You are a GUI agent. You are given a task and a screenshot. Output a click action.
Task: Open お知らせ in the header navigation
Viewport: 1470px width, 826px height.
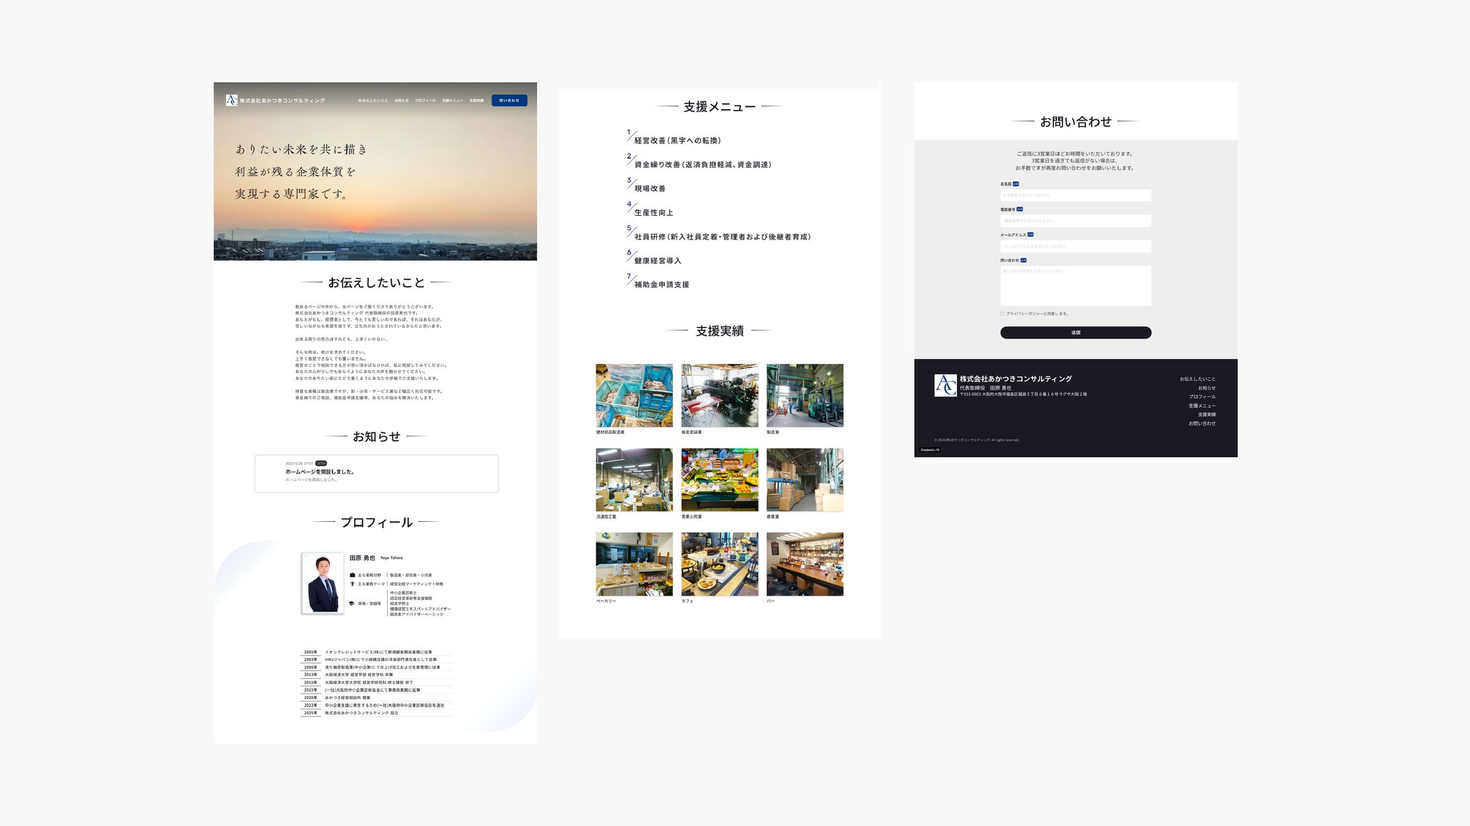point(402,101)
